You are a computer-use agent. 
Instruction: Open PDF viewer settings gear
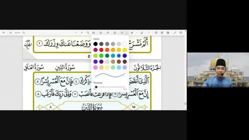point(181,33)
